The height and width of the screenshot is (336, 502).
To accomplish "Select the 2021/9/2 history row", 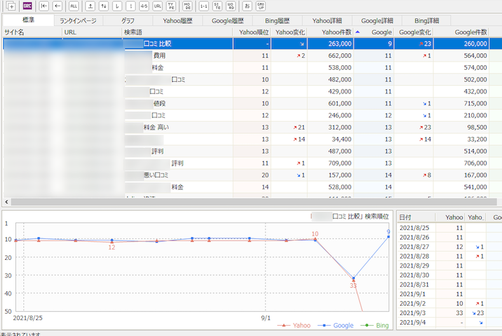I will coord(449,304).
